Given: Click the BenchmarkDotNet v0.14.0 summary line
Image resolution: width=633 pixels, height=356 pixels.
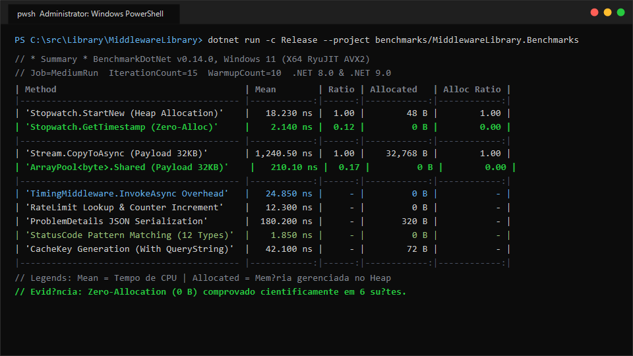Looking at the screenshot, I should (x=192, y=59).
